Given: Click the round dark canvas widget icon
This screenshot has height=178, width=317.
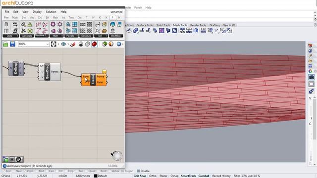Looking at the screenshot, I should tap(19, 159).
